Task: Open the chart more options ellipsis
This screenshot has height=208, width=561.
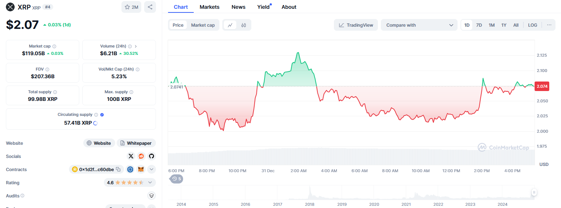Action: pyautogui.click(x=549, y=25)
